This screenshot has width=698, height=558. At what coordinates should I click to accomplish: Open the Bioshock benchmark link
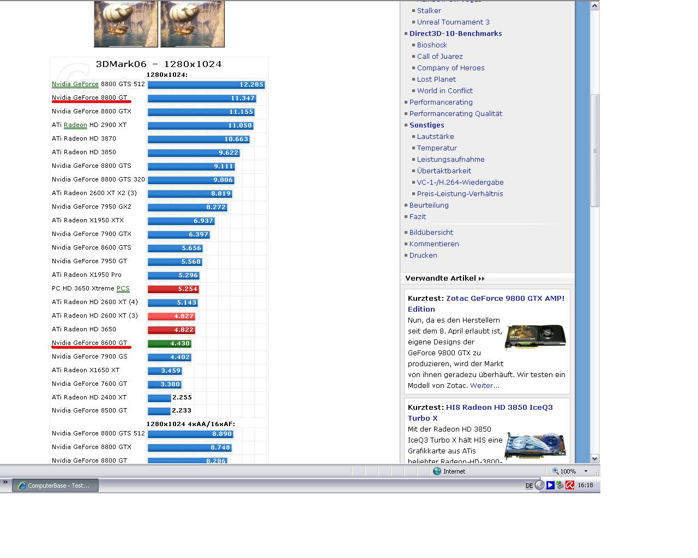[432, 45]
